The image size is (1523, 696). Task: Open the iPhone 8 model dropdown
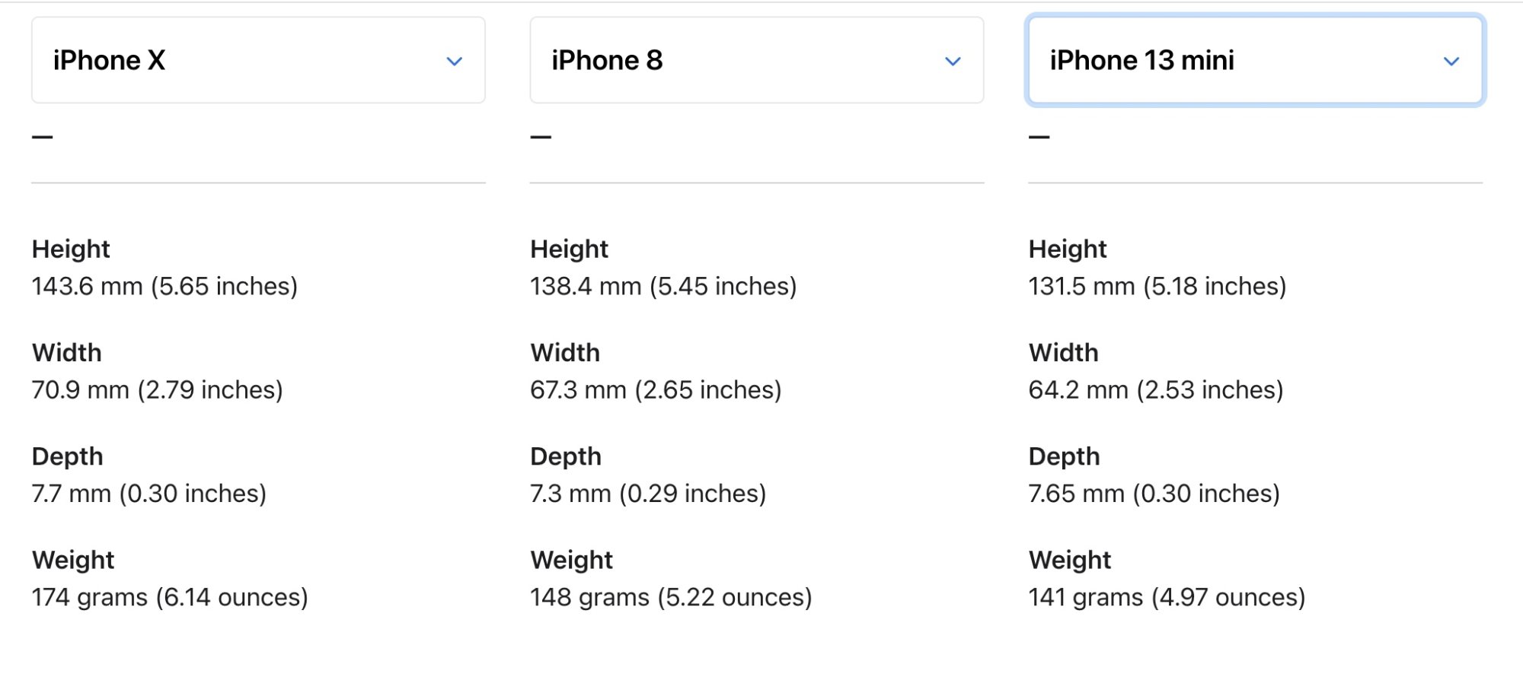click(756, 60)
